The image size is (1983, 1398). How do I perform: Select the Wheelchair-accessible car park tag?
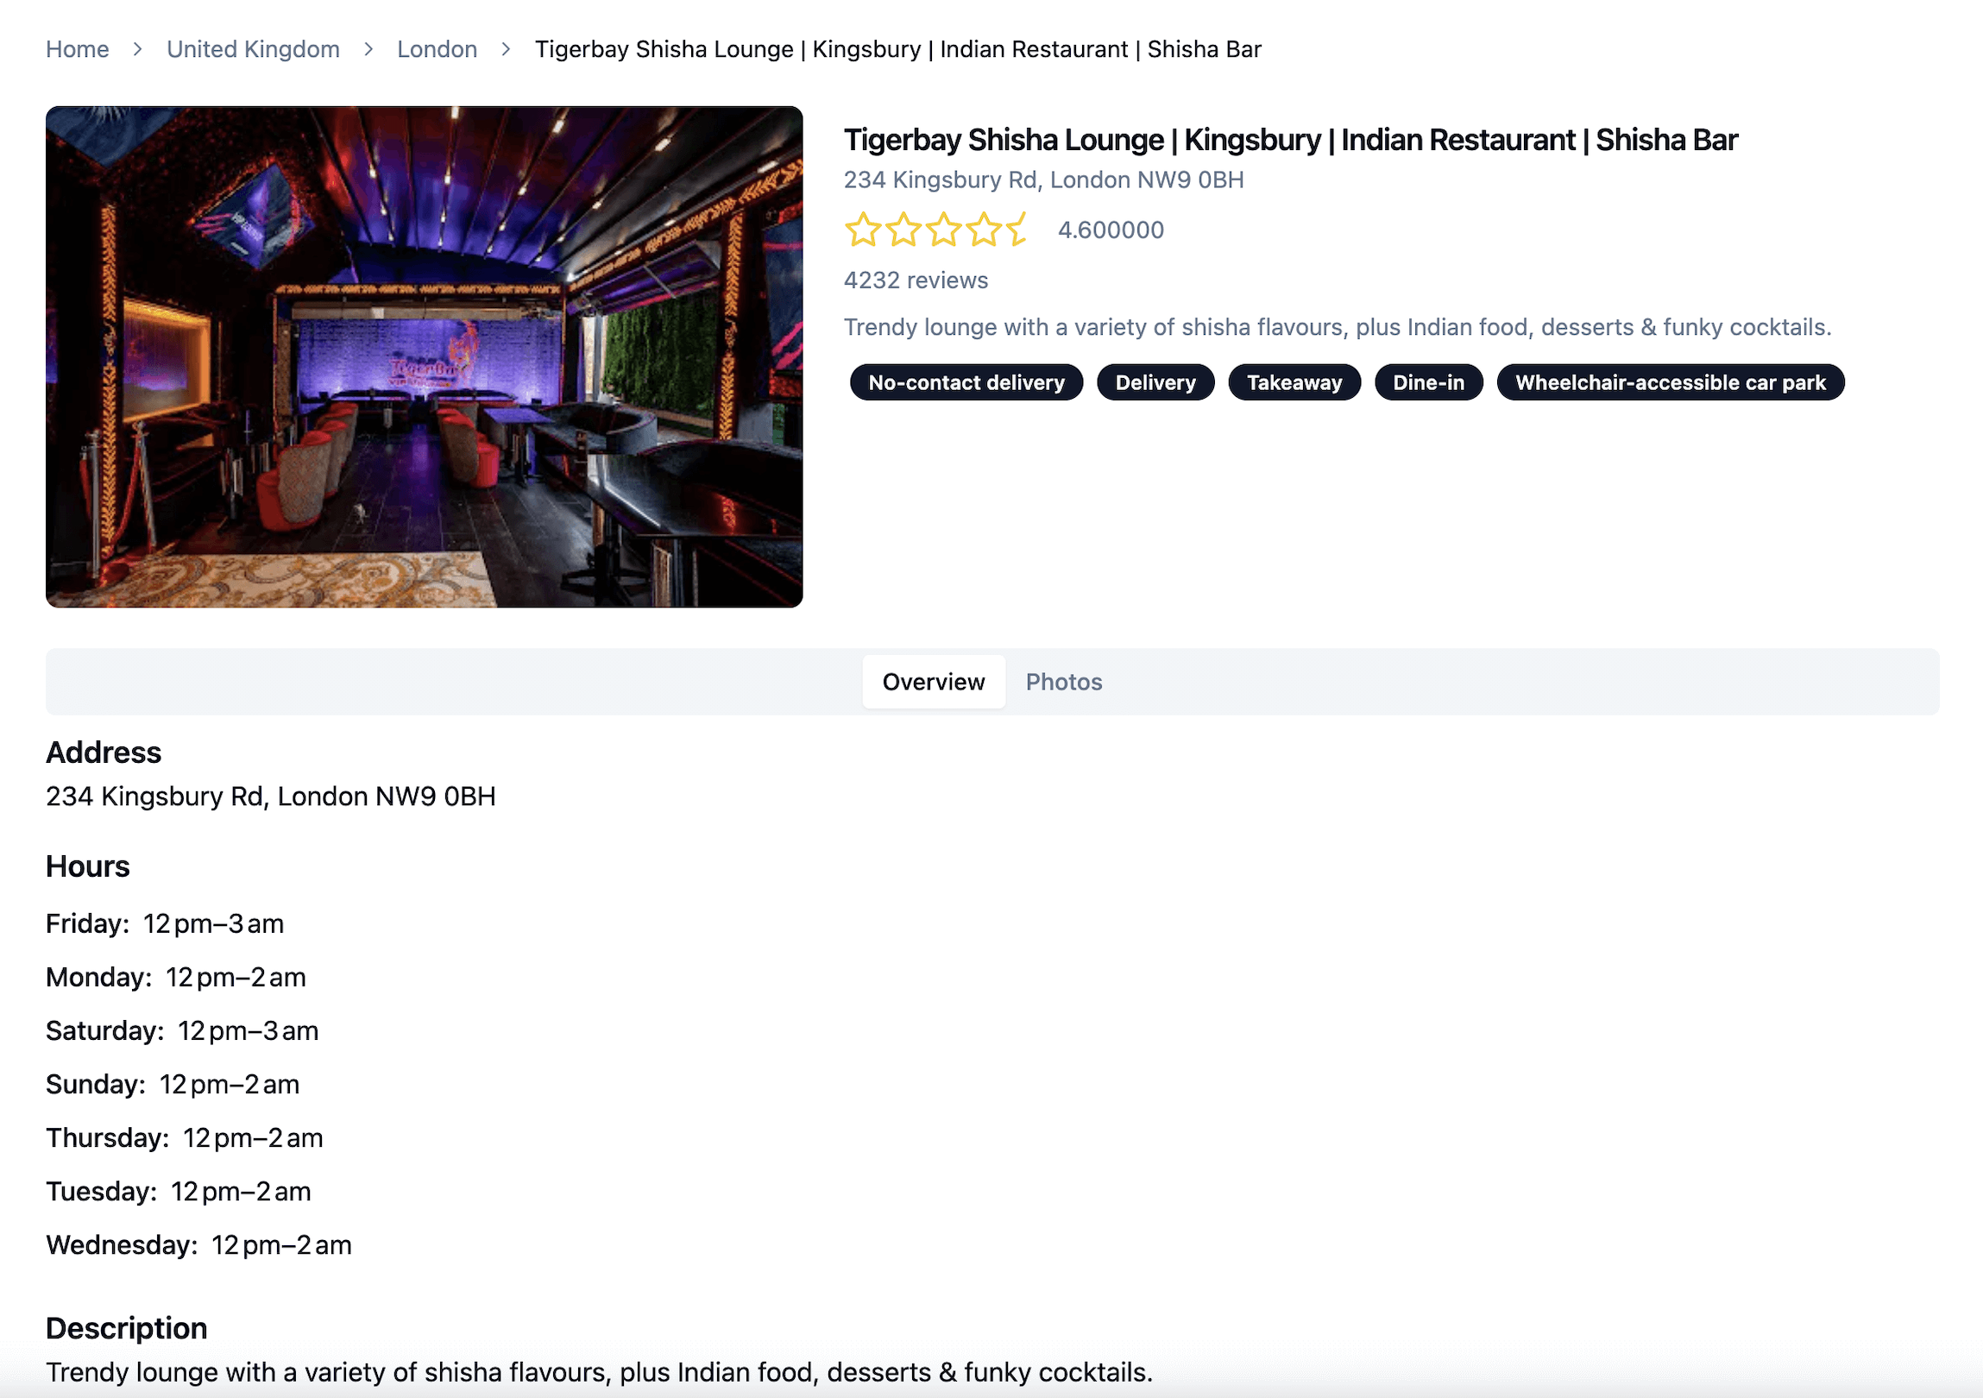coord(1671,382)
